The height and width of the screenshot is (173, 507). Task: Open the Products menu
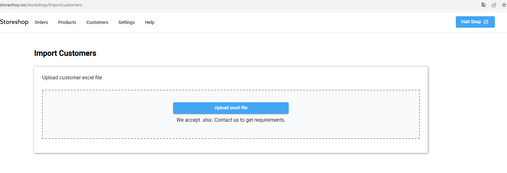point(67,22)
